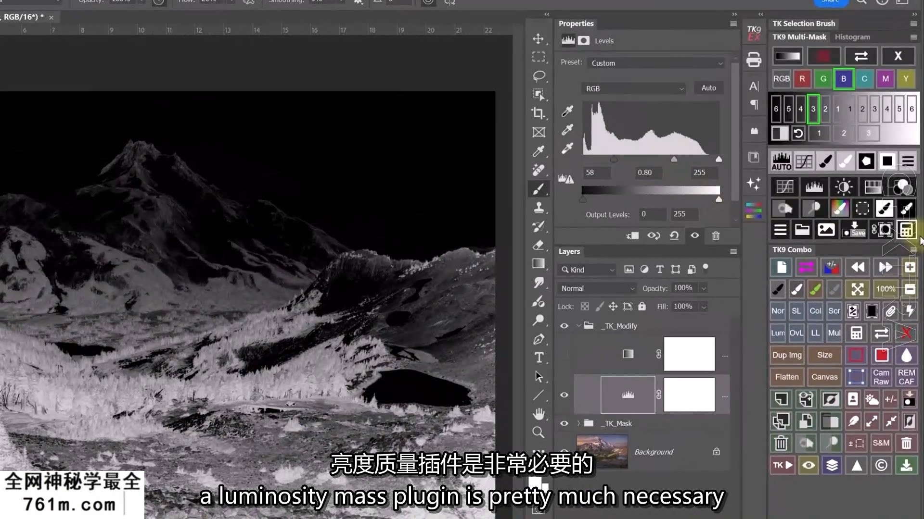Toggle Levels adjustment visibility in Properties

pos(695,235)
